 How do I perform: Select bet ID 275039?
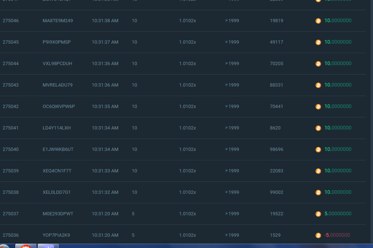11,171
